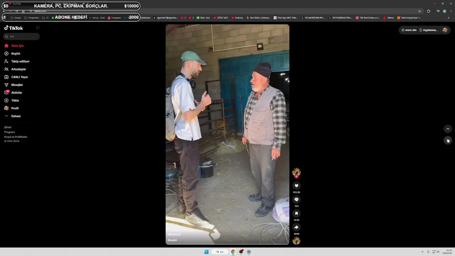
Task: Click the TikTok logo
Action: 14,28
